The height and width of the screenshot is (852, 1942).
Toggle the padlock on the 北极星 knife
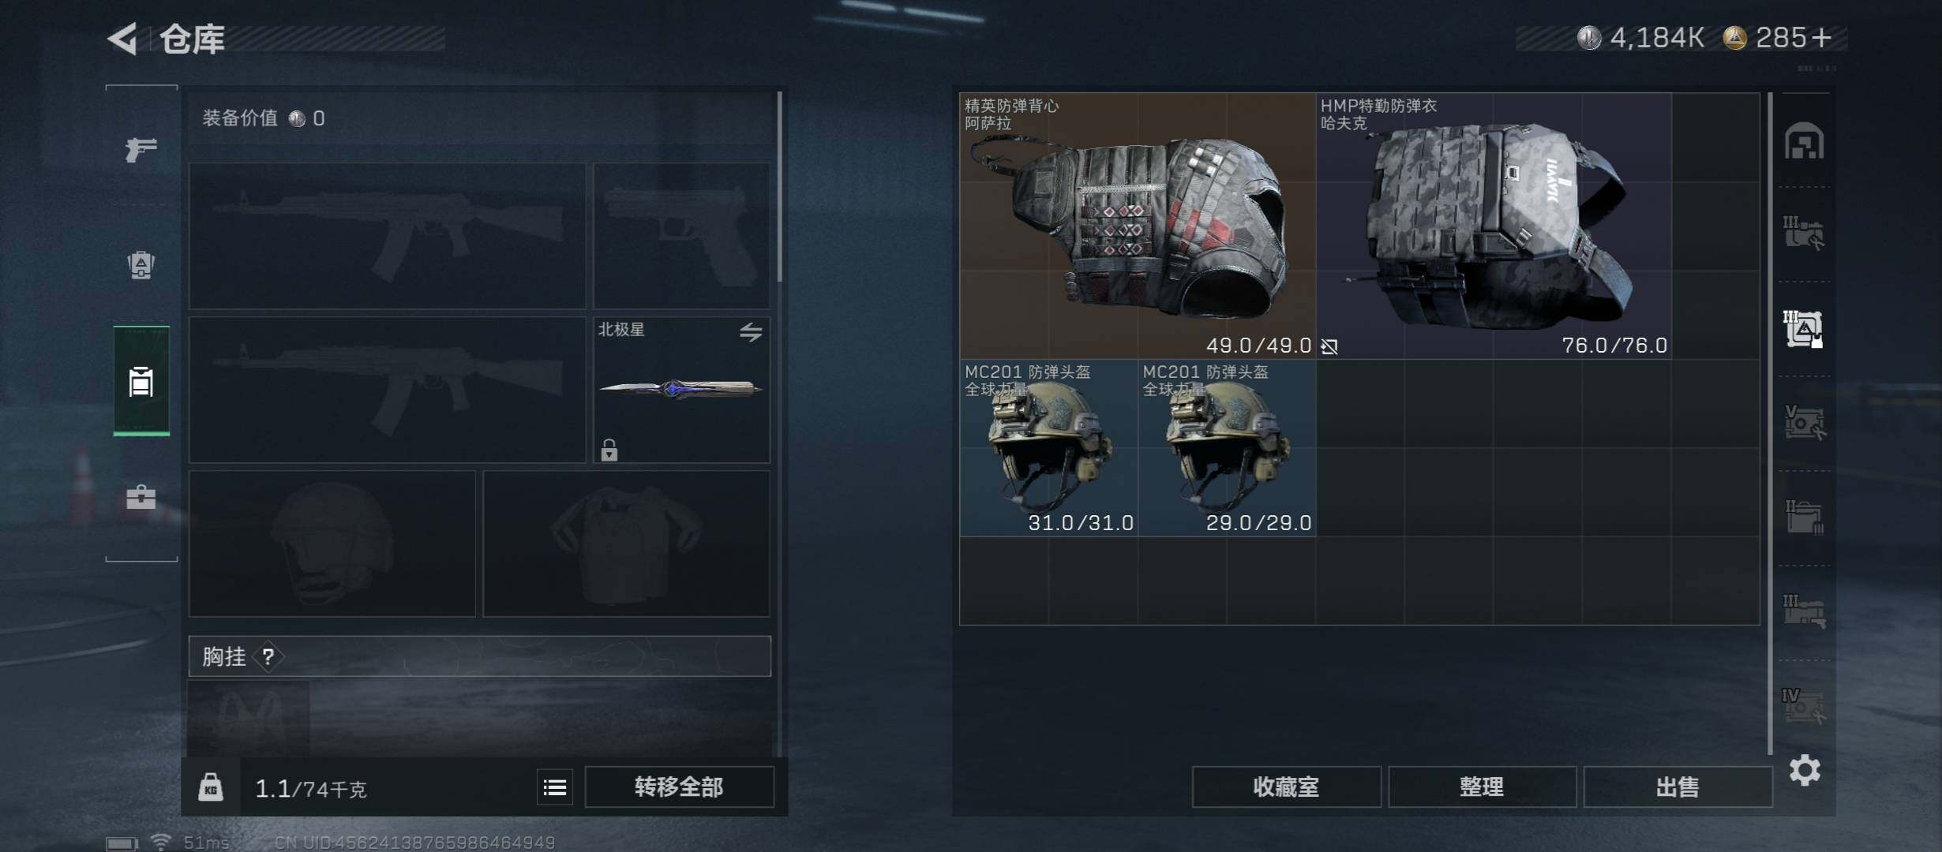pyautogui.click(x=609, y=450)
